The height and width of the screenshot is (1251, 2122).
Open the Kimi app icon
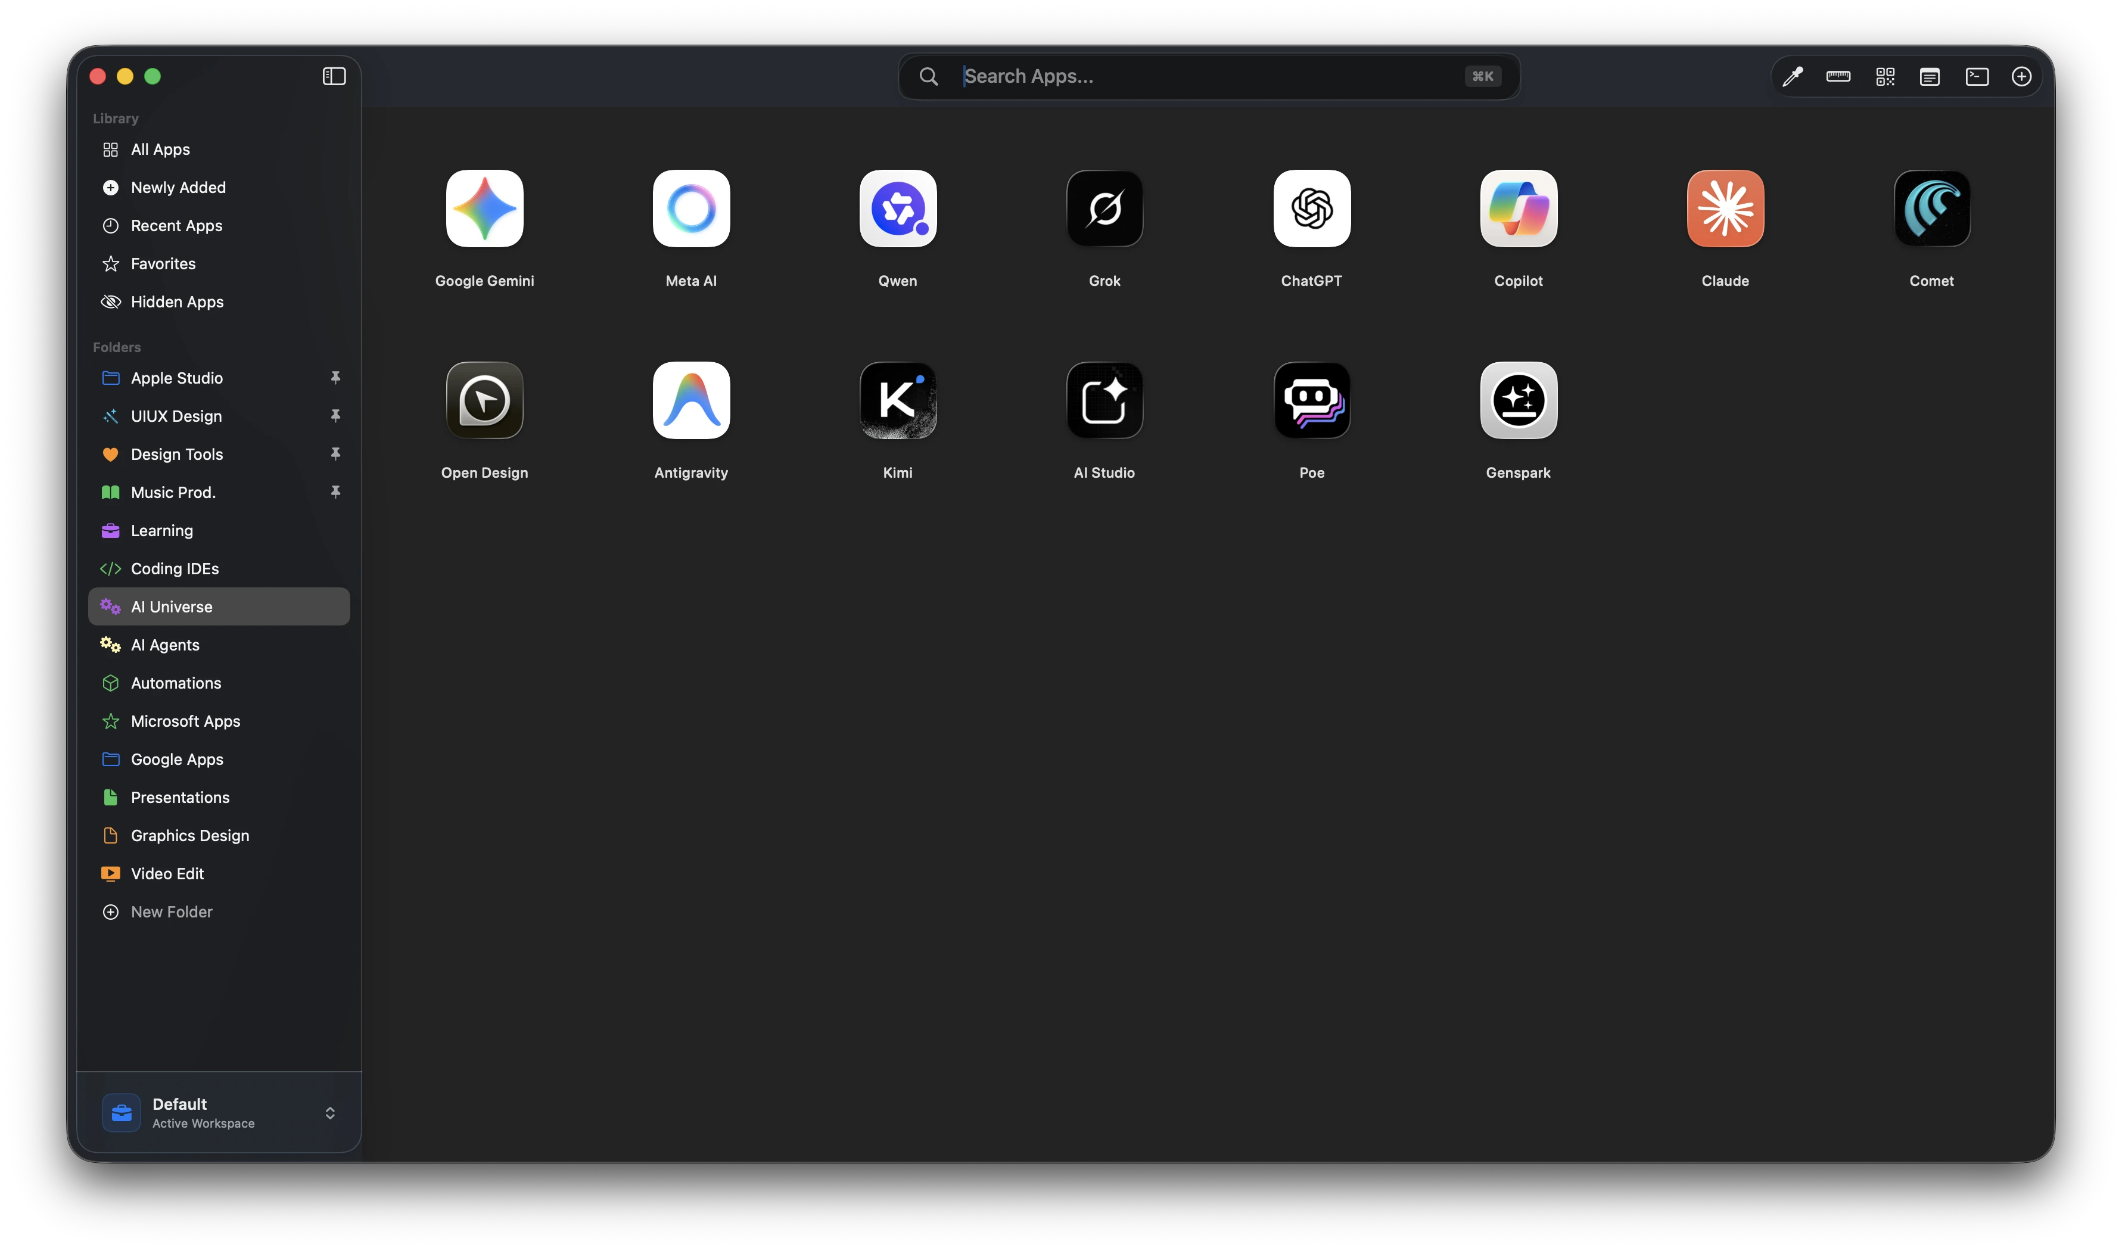[898, 400]
